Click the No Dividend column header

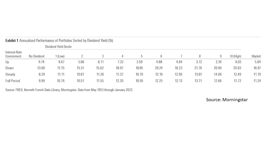point(36,56)
